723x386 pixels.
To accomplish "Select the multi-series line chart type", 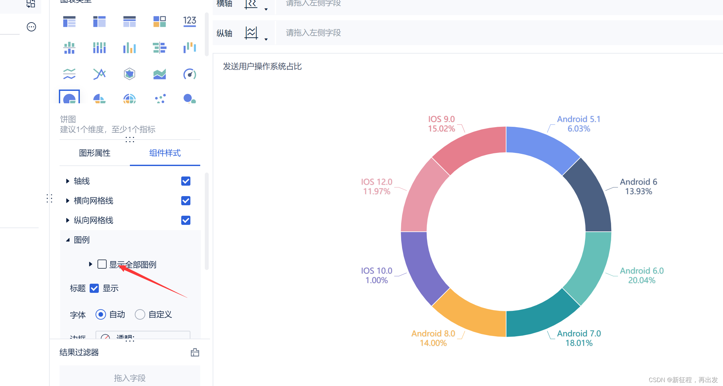I will click(x=99, y=74).
